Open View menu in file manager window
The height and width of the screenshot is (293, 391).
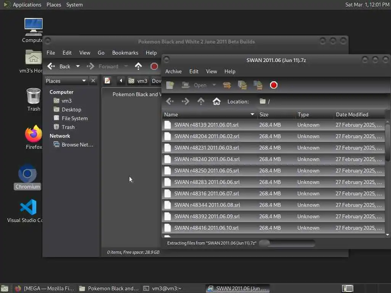pyautogui.click(x=84, y=53)
